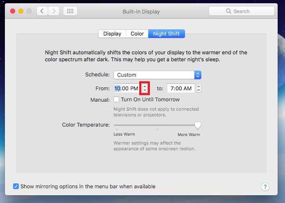The height and width of the screenshot is (203, 285).
Task: Minimize the window with yellow button
Action: [21, 11]
